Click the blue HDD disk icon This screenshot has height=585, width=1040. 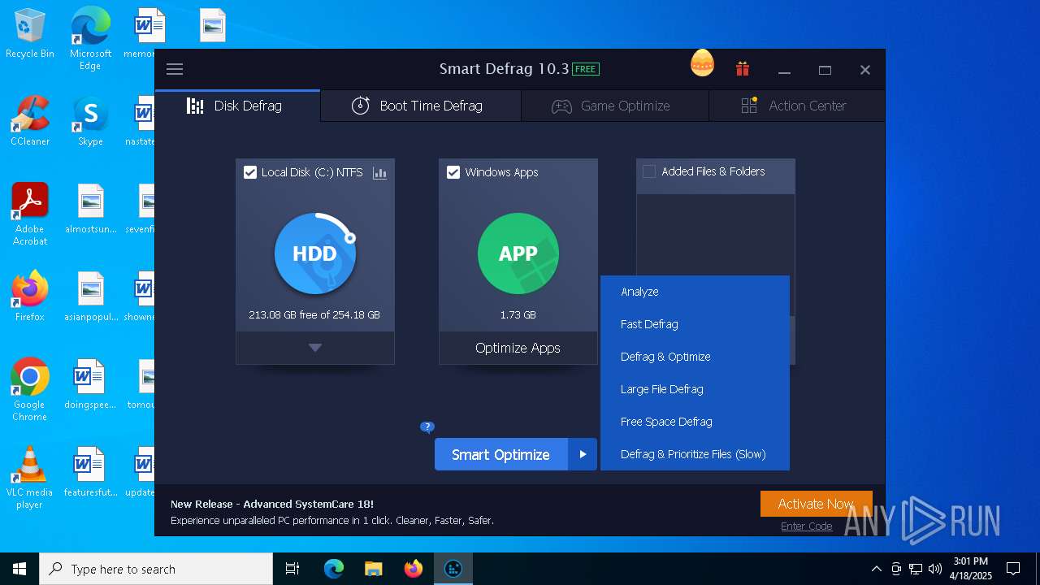coord(315,253)
